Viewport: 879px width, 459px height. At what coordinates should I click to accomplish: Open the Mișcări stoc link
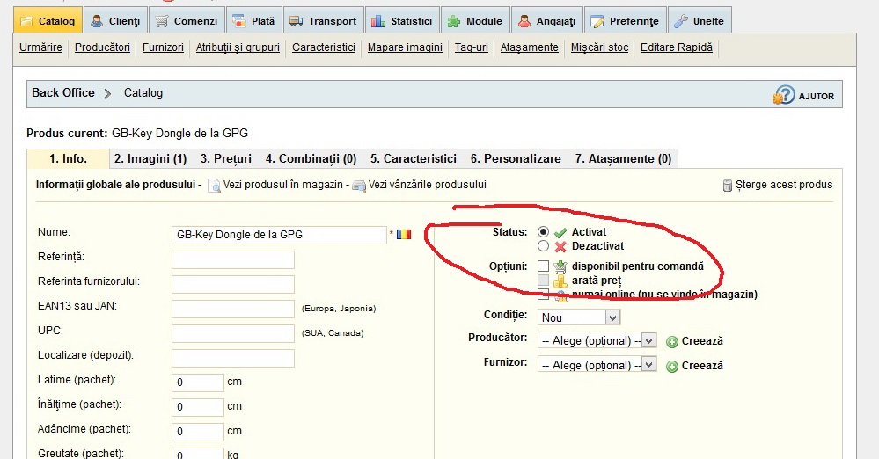click(x=600, y=47)
